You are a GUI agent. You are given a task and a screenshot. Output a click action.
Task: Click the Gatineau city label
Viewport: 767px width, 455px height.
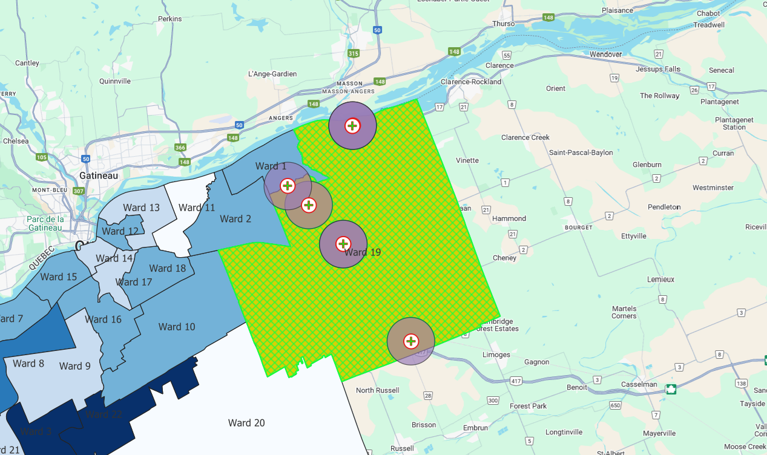(x=99, y=175)
